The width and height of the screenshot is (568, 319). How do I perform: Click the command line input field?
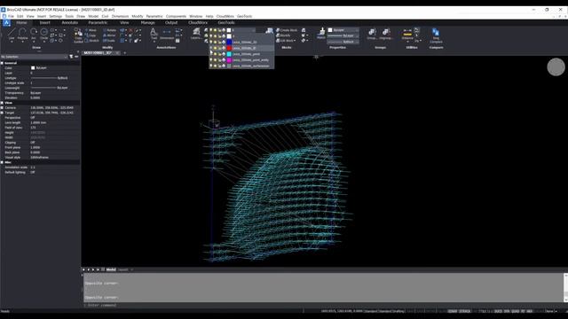pyautogui.click(x=324, y=305)
